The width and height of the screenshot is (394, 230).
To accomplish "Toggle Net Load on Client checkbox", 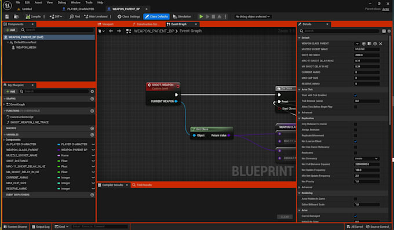I will click(356, 141).
